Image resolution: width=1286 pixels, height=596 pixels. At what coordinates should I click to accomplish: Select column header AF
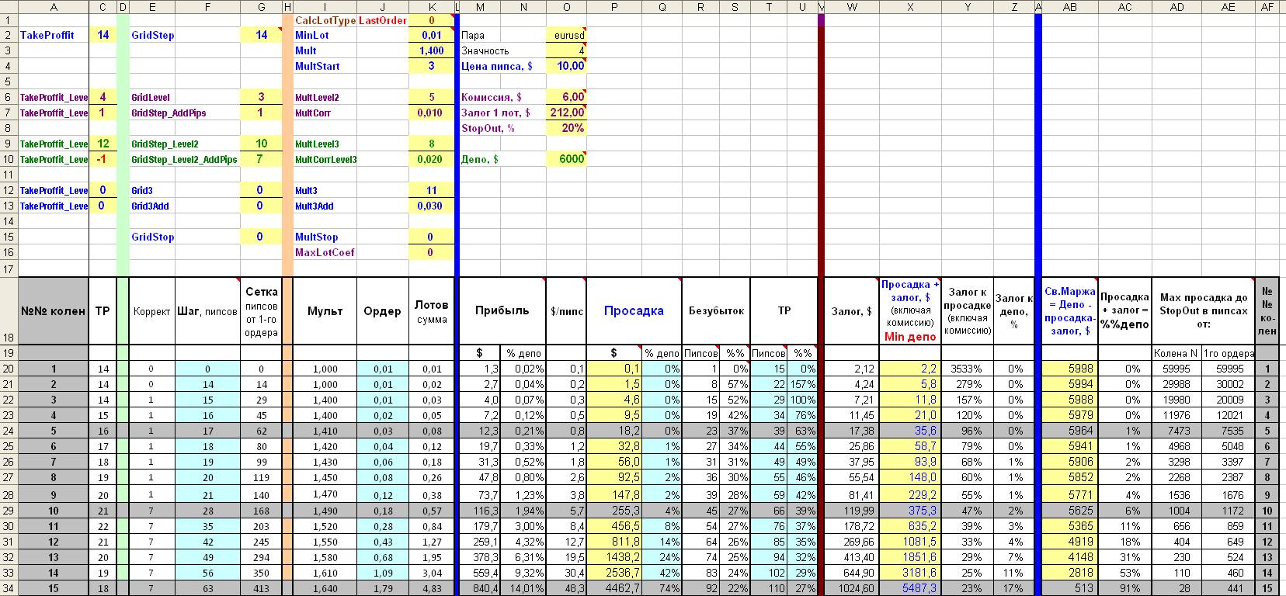pyautogui.click(x=1267, y=7)
